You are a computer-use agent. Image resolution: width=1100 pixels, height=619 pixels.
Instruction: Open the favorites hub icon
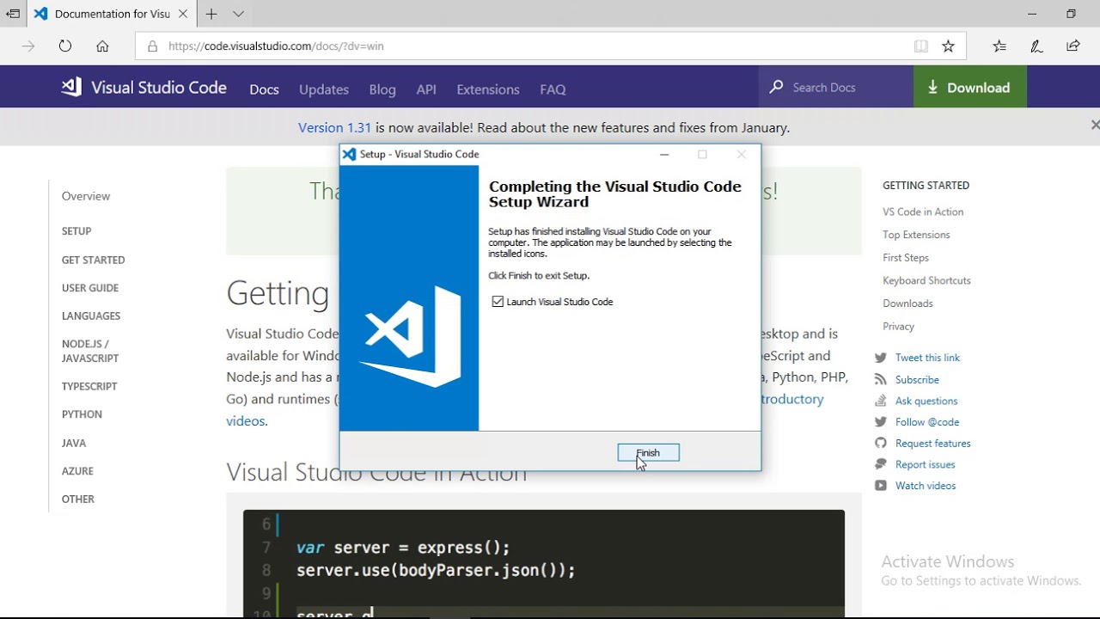[999, 46]
